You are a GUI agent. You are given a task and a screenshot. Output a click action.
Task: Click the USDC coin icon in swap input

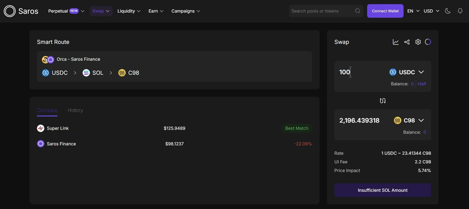coord(393,72)
